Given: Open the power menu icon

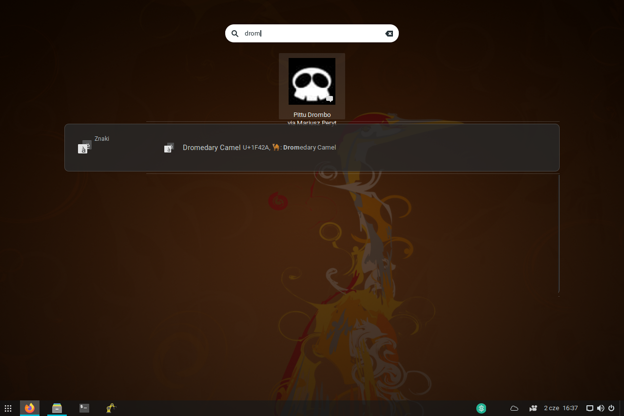Looking at the screenshot, I should [611, 408].
